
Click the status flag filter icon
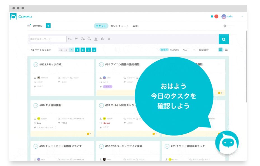[x=76, y=39]
